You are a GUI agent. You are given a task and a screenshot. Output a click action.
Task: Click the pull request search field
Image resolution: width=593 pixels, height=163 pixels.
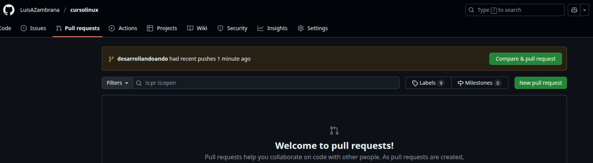pyautogui.click(x=266, y=83)
